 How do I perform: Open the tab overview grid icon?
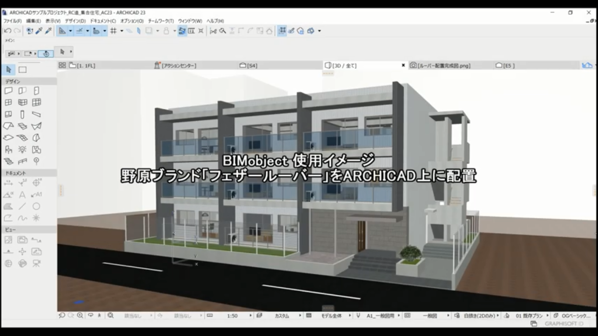(62, 65)
